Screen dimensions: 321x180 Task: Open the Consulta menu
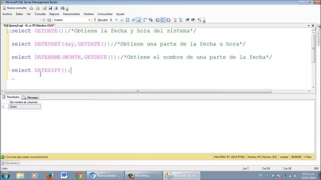[x=40, y=14]
